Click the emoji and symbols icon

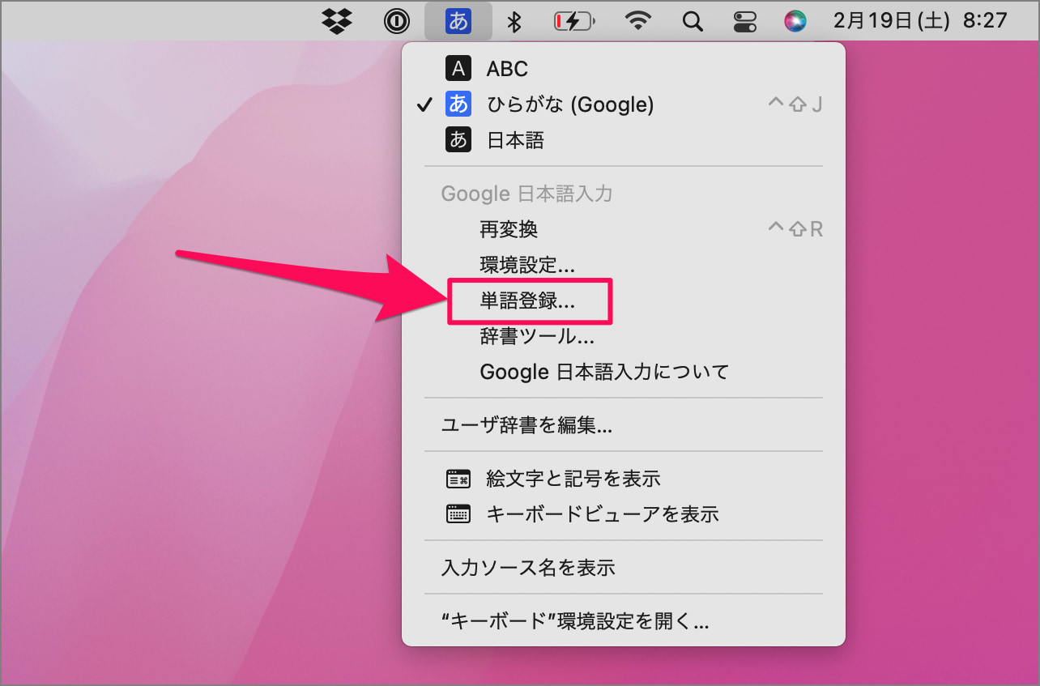(x=458, y=478)
